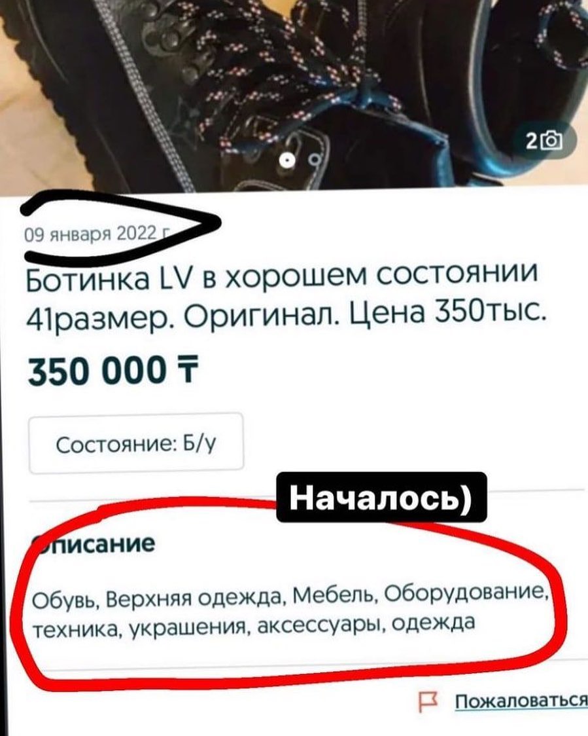This screenshot has height=736, width=588.
Task: Tap the Началось) caption sticker
Action: (x=381, y=498)
